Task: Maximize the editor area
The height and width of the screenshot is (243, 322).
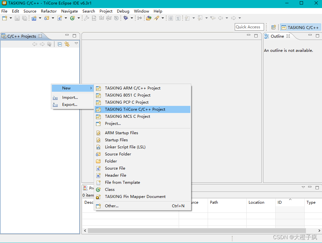Action: (256, 36)
